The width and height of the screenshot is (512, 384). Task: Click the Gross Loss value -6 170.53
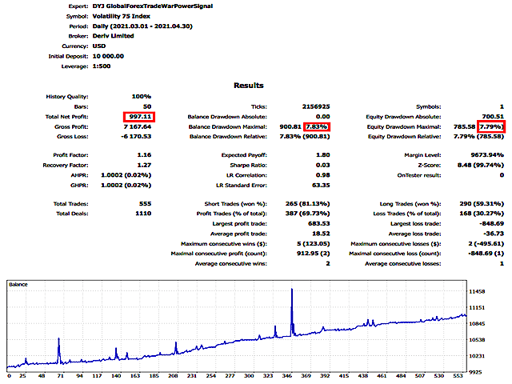point(138,138)
